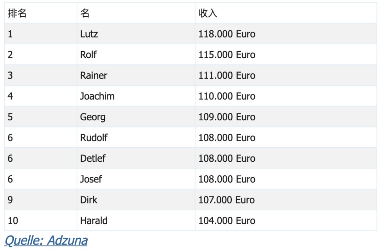Click the name Rolf in the table
The height and width of the screenshot is (251, 382).
[88, 55]
